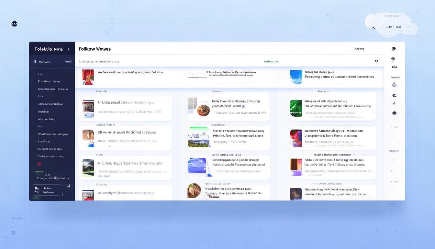The width and height of the screenshot is (435, 249).
Task: Open the blue link in third left-column card
Action: (104, 176)
